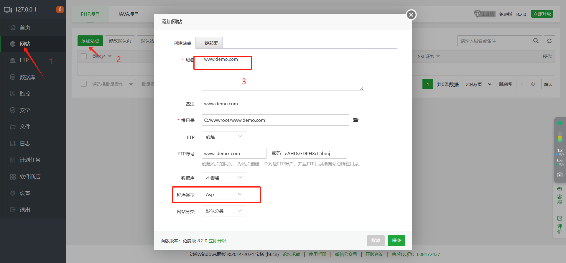Click the 备注 remark input field
Image resolution: width=566 pixels, height=263 pixels.
(x=276, y=103)
